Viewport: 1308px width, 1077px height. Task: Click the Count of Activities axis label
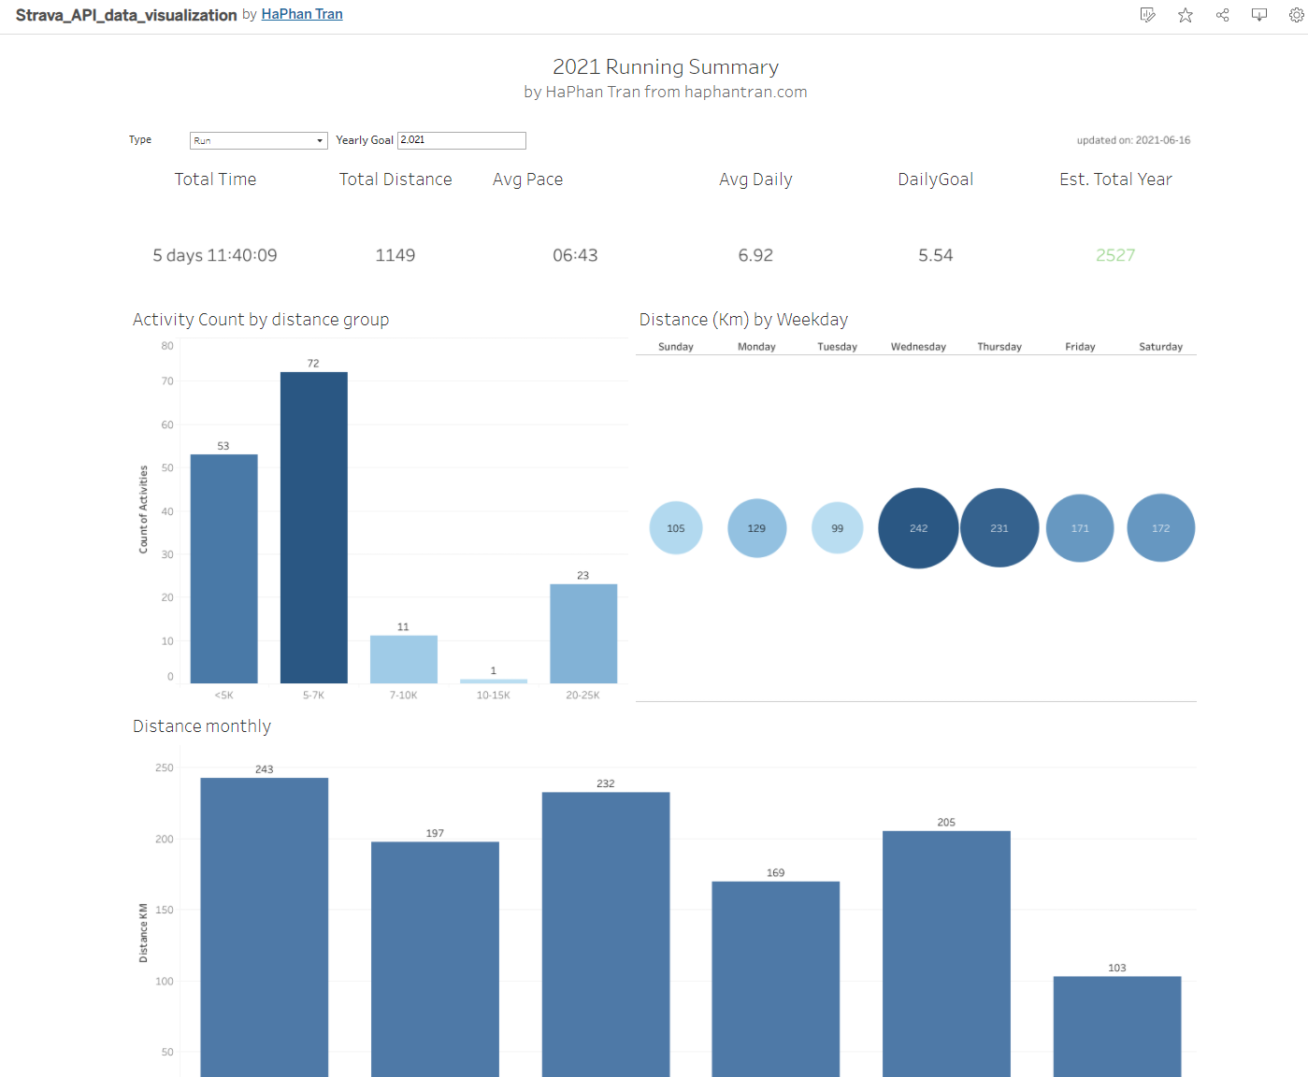143,510
